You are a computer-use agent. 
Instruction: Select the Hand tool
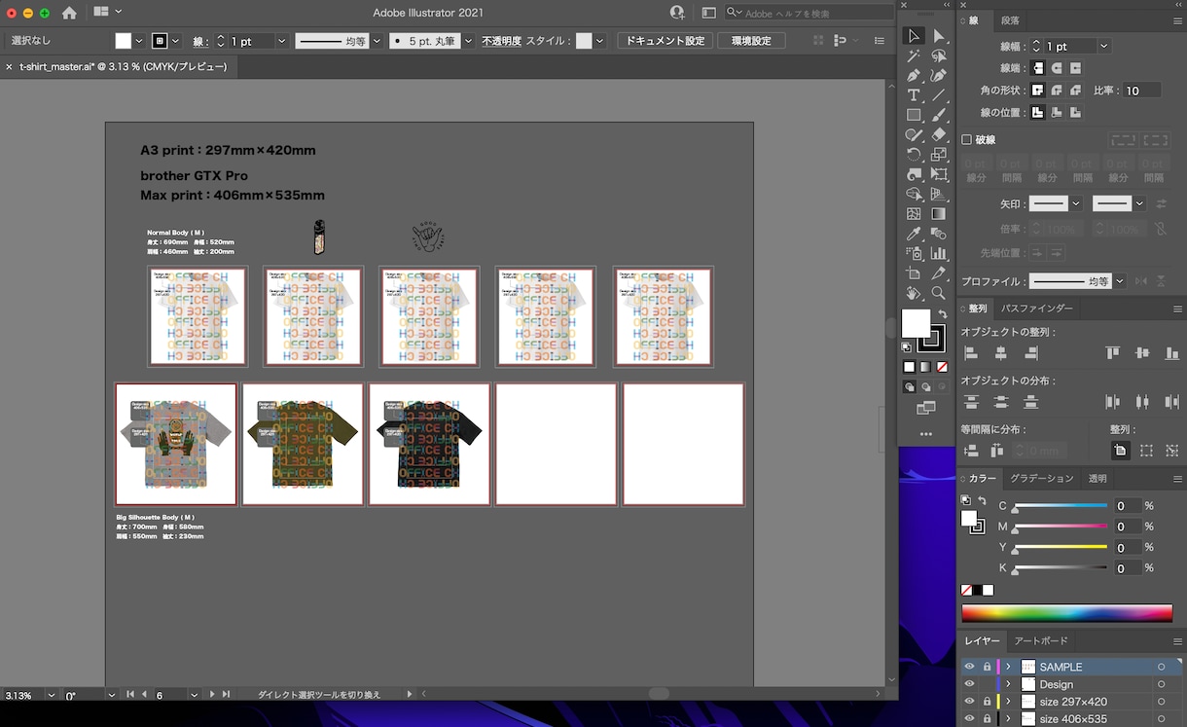point(914,293)
